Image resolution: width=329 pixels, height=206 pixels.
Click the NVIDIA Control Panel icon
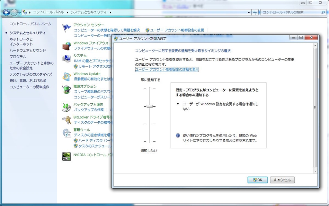tap(67, 157)
